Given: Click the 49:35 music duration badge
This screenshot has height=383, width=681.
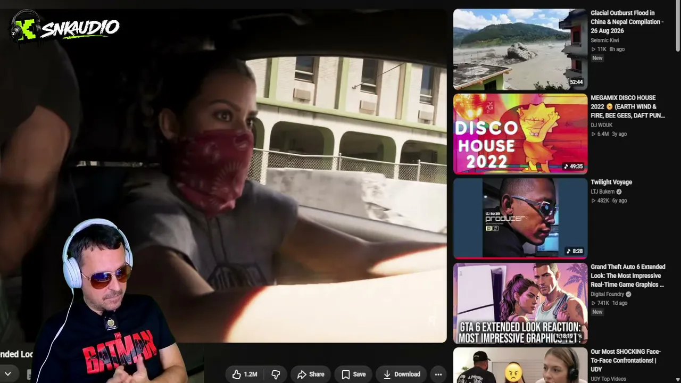Looking at the screenshot, I should (x=574, y=166).
